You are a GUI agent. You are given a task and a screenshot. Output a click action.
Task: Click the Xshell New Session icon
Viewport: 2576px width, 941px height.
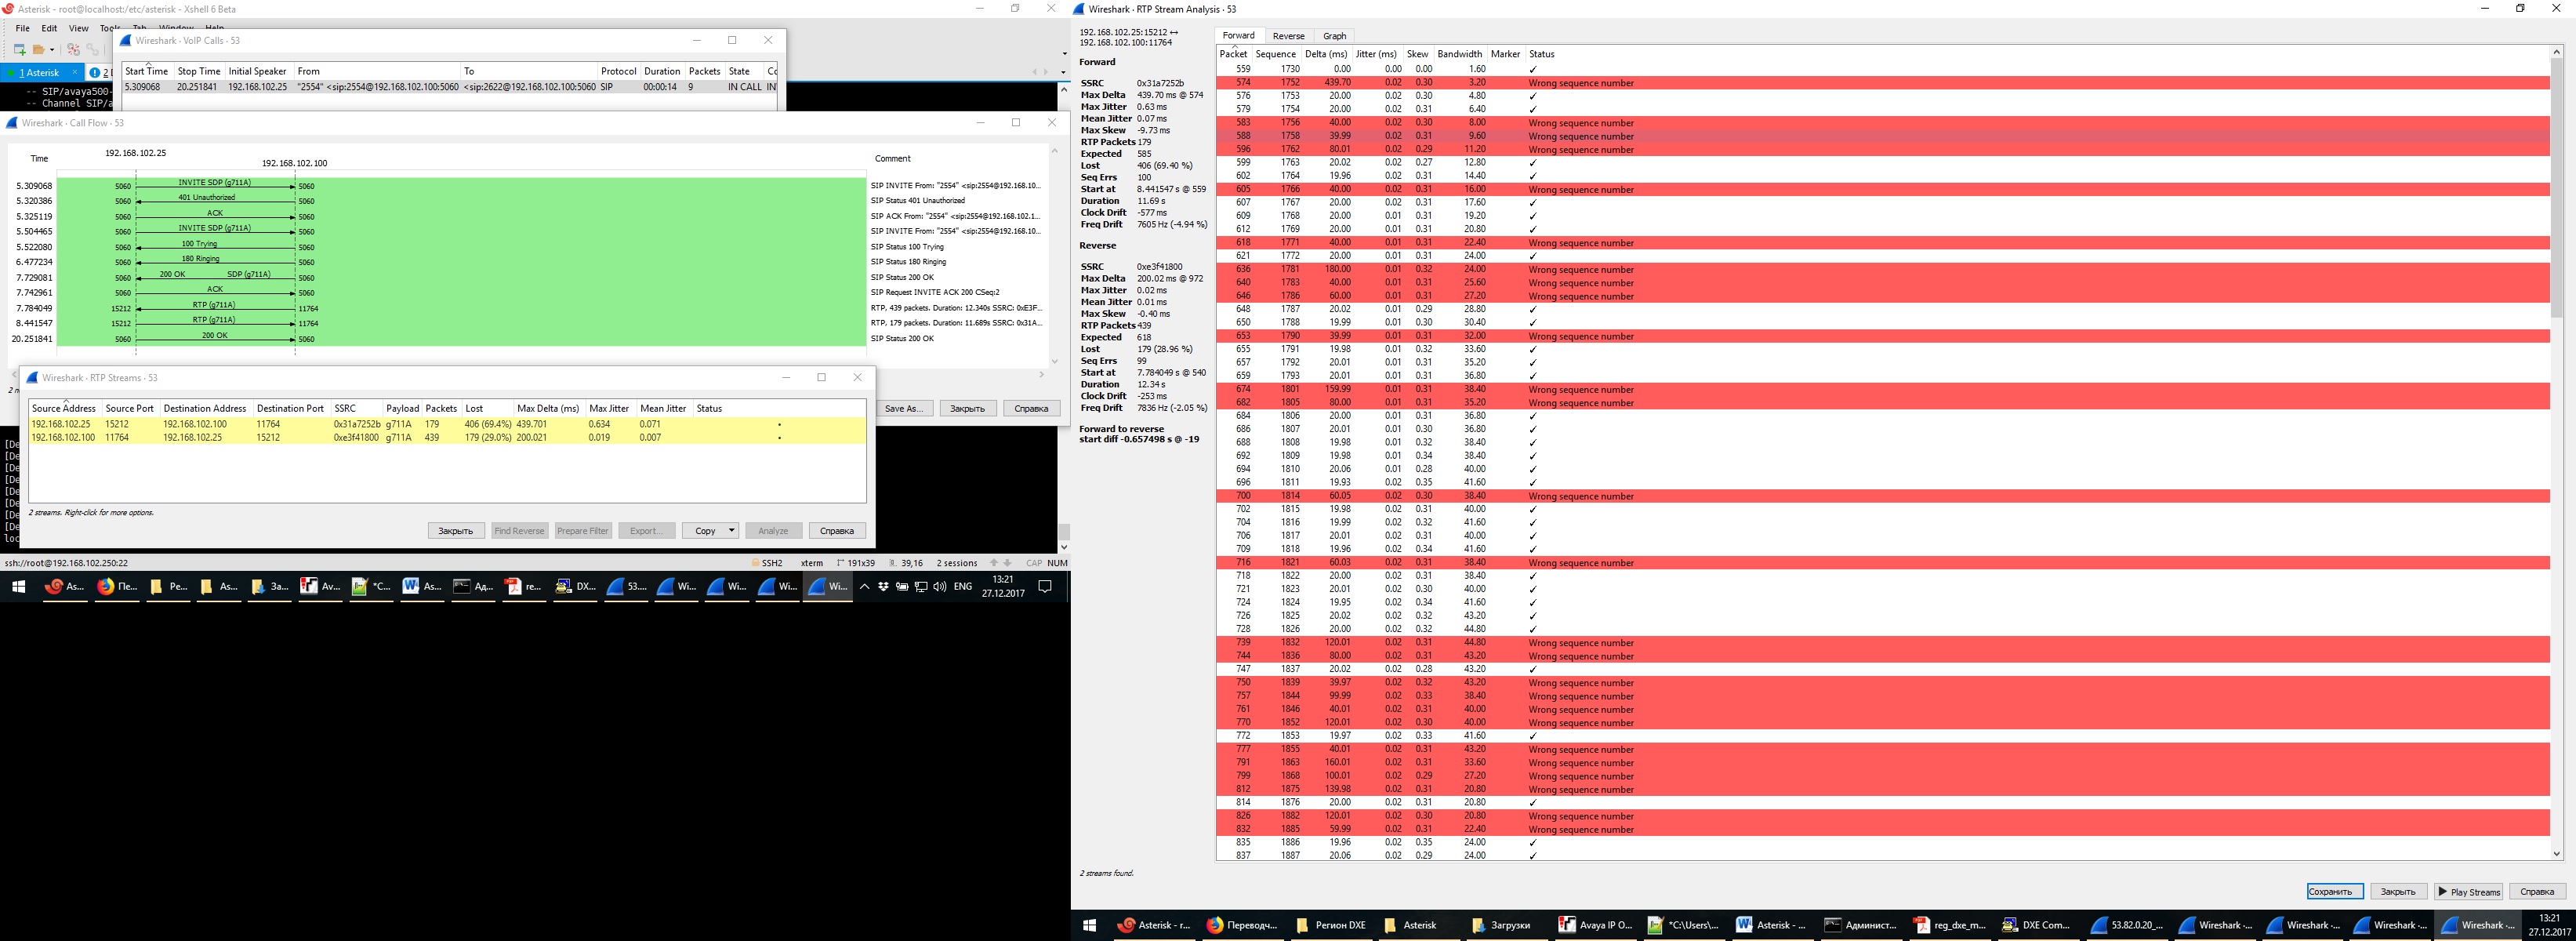(x=19, y=49)
